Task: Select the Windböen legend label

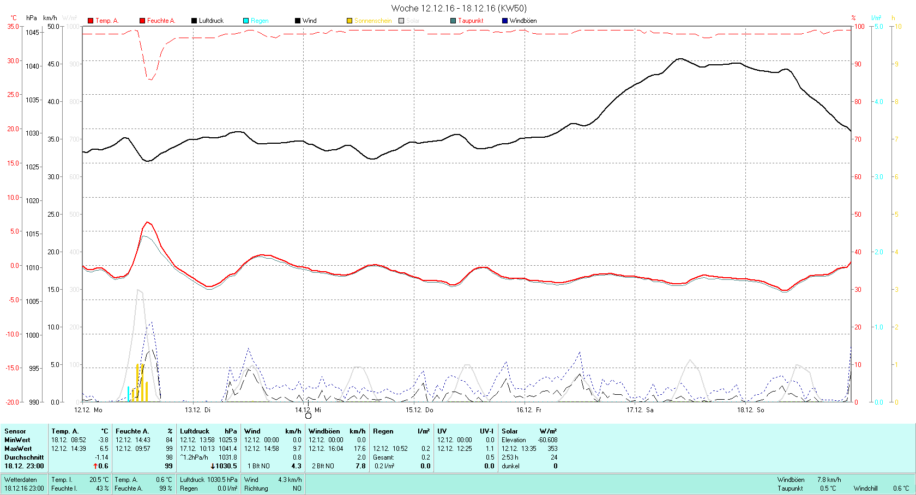Action: point(523,21)
